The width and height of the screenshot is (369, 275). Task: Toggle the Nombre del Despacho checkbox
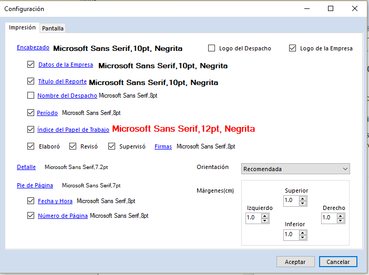click(x=30, y=96)
